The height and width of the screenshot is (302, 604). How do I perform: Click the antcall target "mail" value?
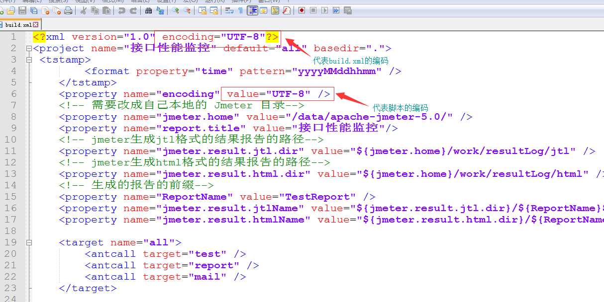pos(210,277)
